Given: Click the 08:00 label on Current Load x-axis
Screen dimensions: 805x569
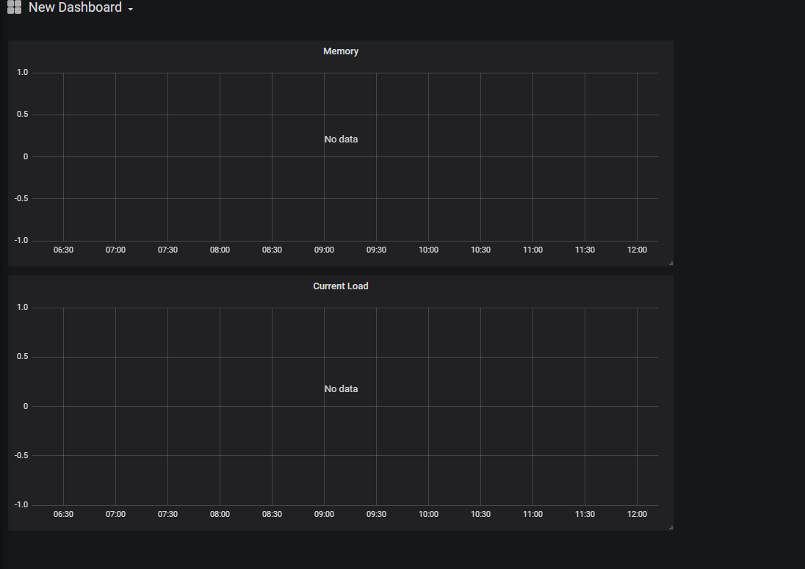Looking at the screenshot, I should 220,515.
